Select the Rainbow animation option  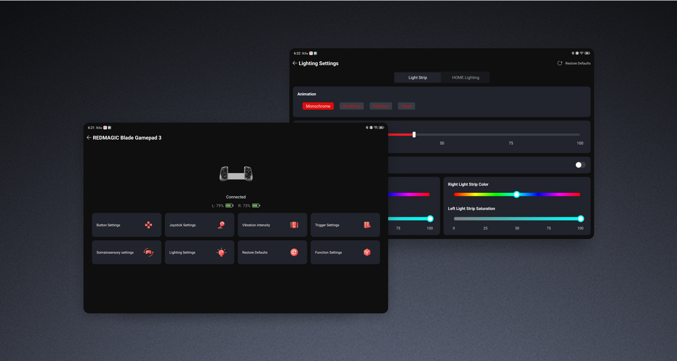381,106
